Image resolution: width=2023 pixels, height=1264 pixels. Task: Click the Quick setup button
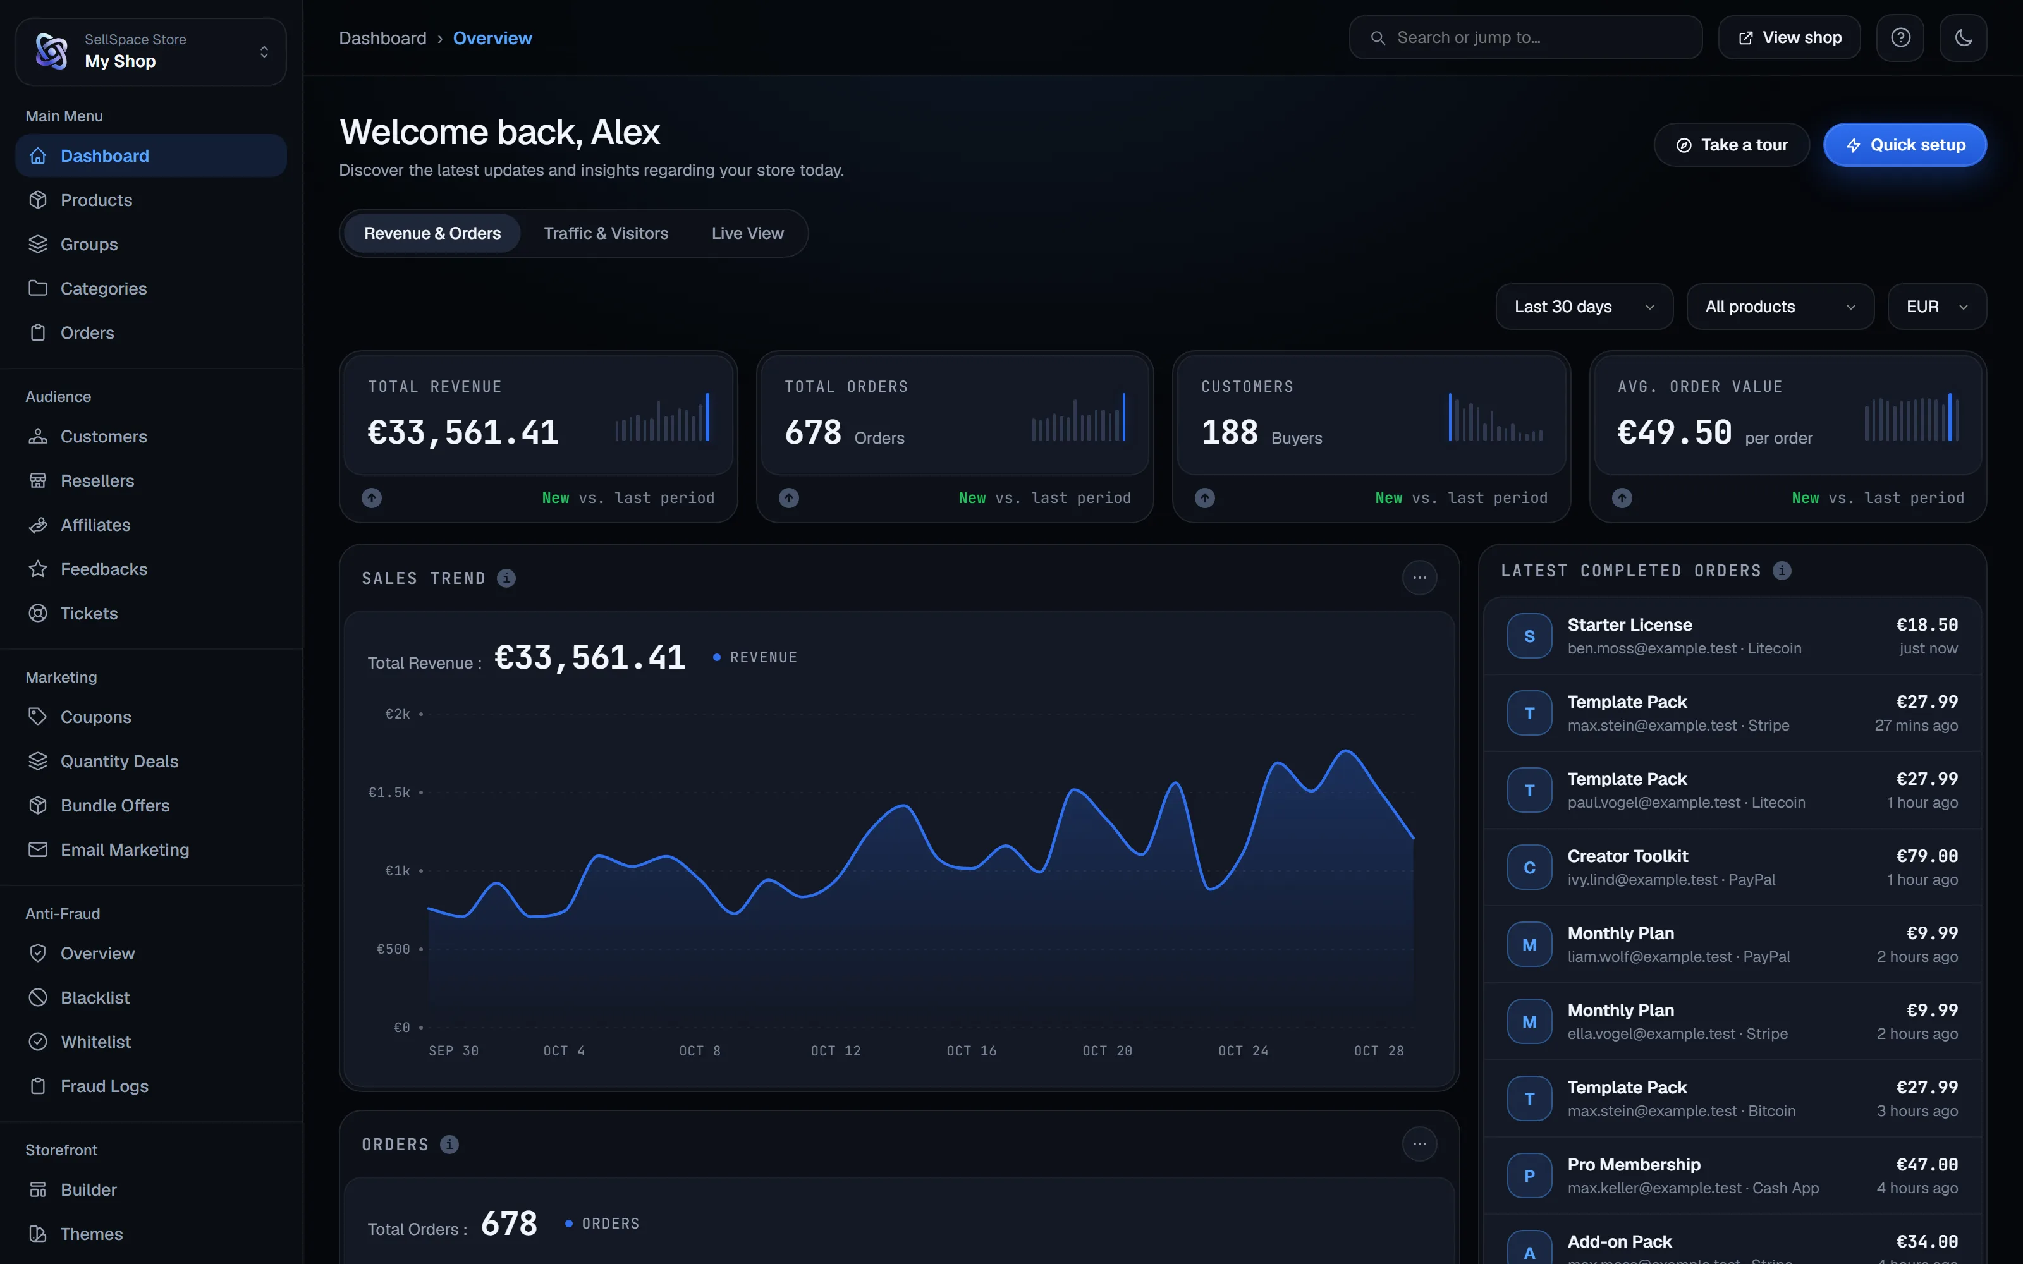(1904, 145)
